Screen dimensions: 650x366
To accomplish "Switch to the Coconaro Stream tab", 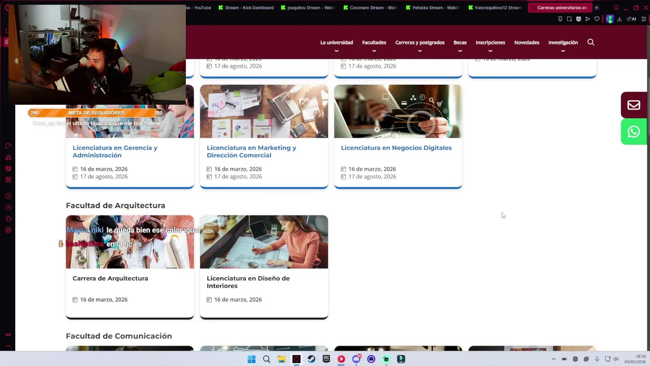I will pyautogui.click(x=371, y=8).
